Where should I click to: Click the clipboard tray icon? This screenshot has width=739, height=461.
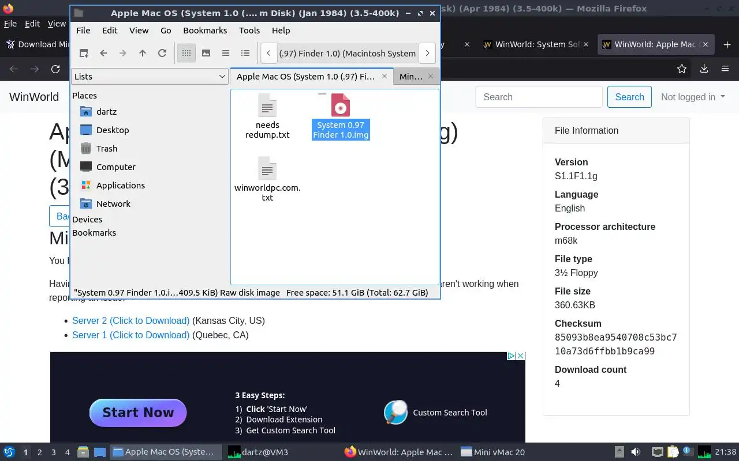(673, 452)
